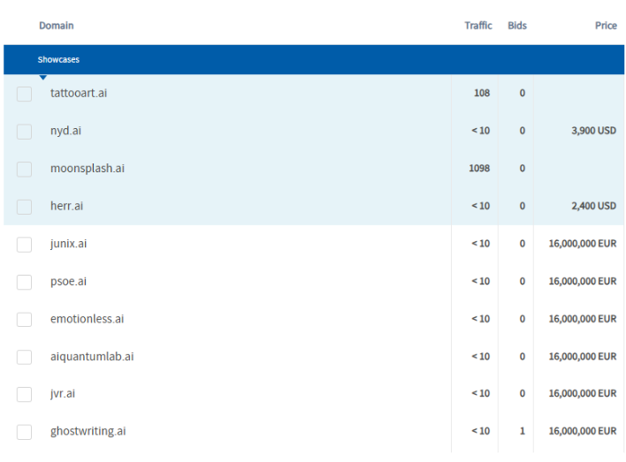Select checkbox beside ghostwriting.ai

(25, 432)
